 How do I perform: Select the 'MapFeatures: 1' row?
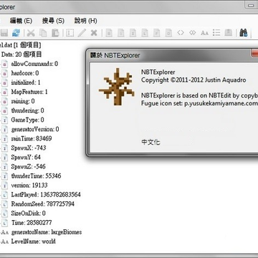29,92
